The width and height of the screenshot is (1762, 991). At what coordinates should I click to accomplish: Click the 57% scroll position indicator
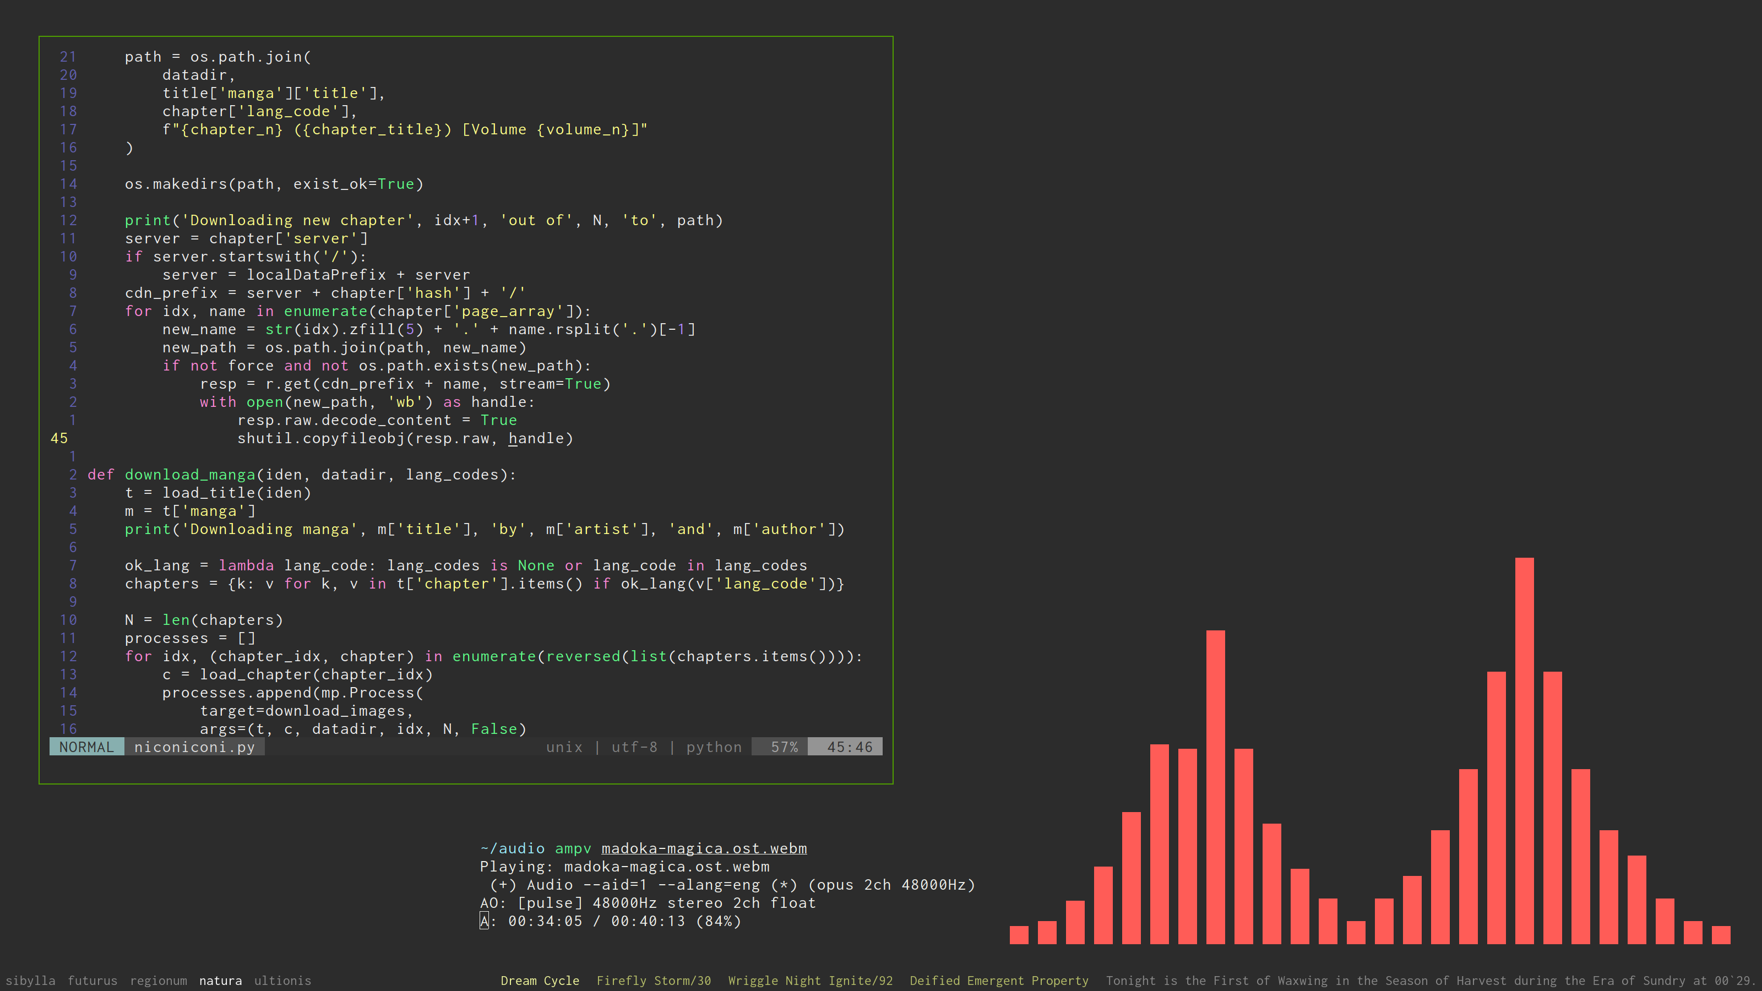(x=784, y=747)
